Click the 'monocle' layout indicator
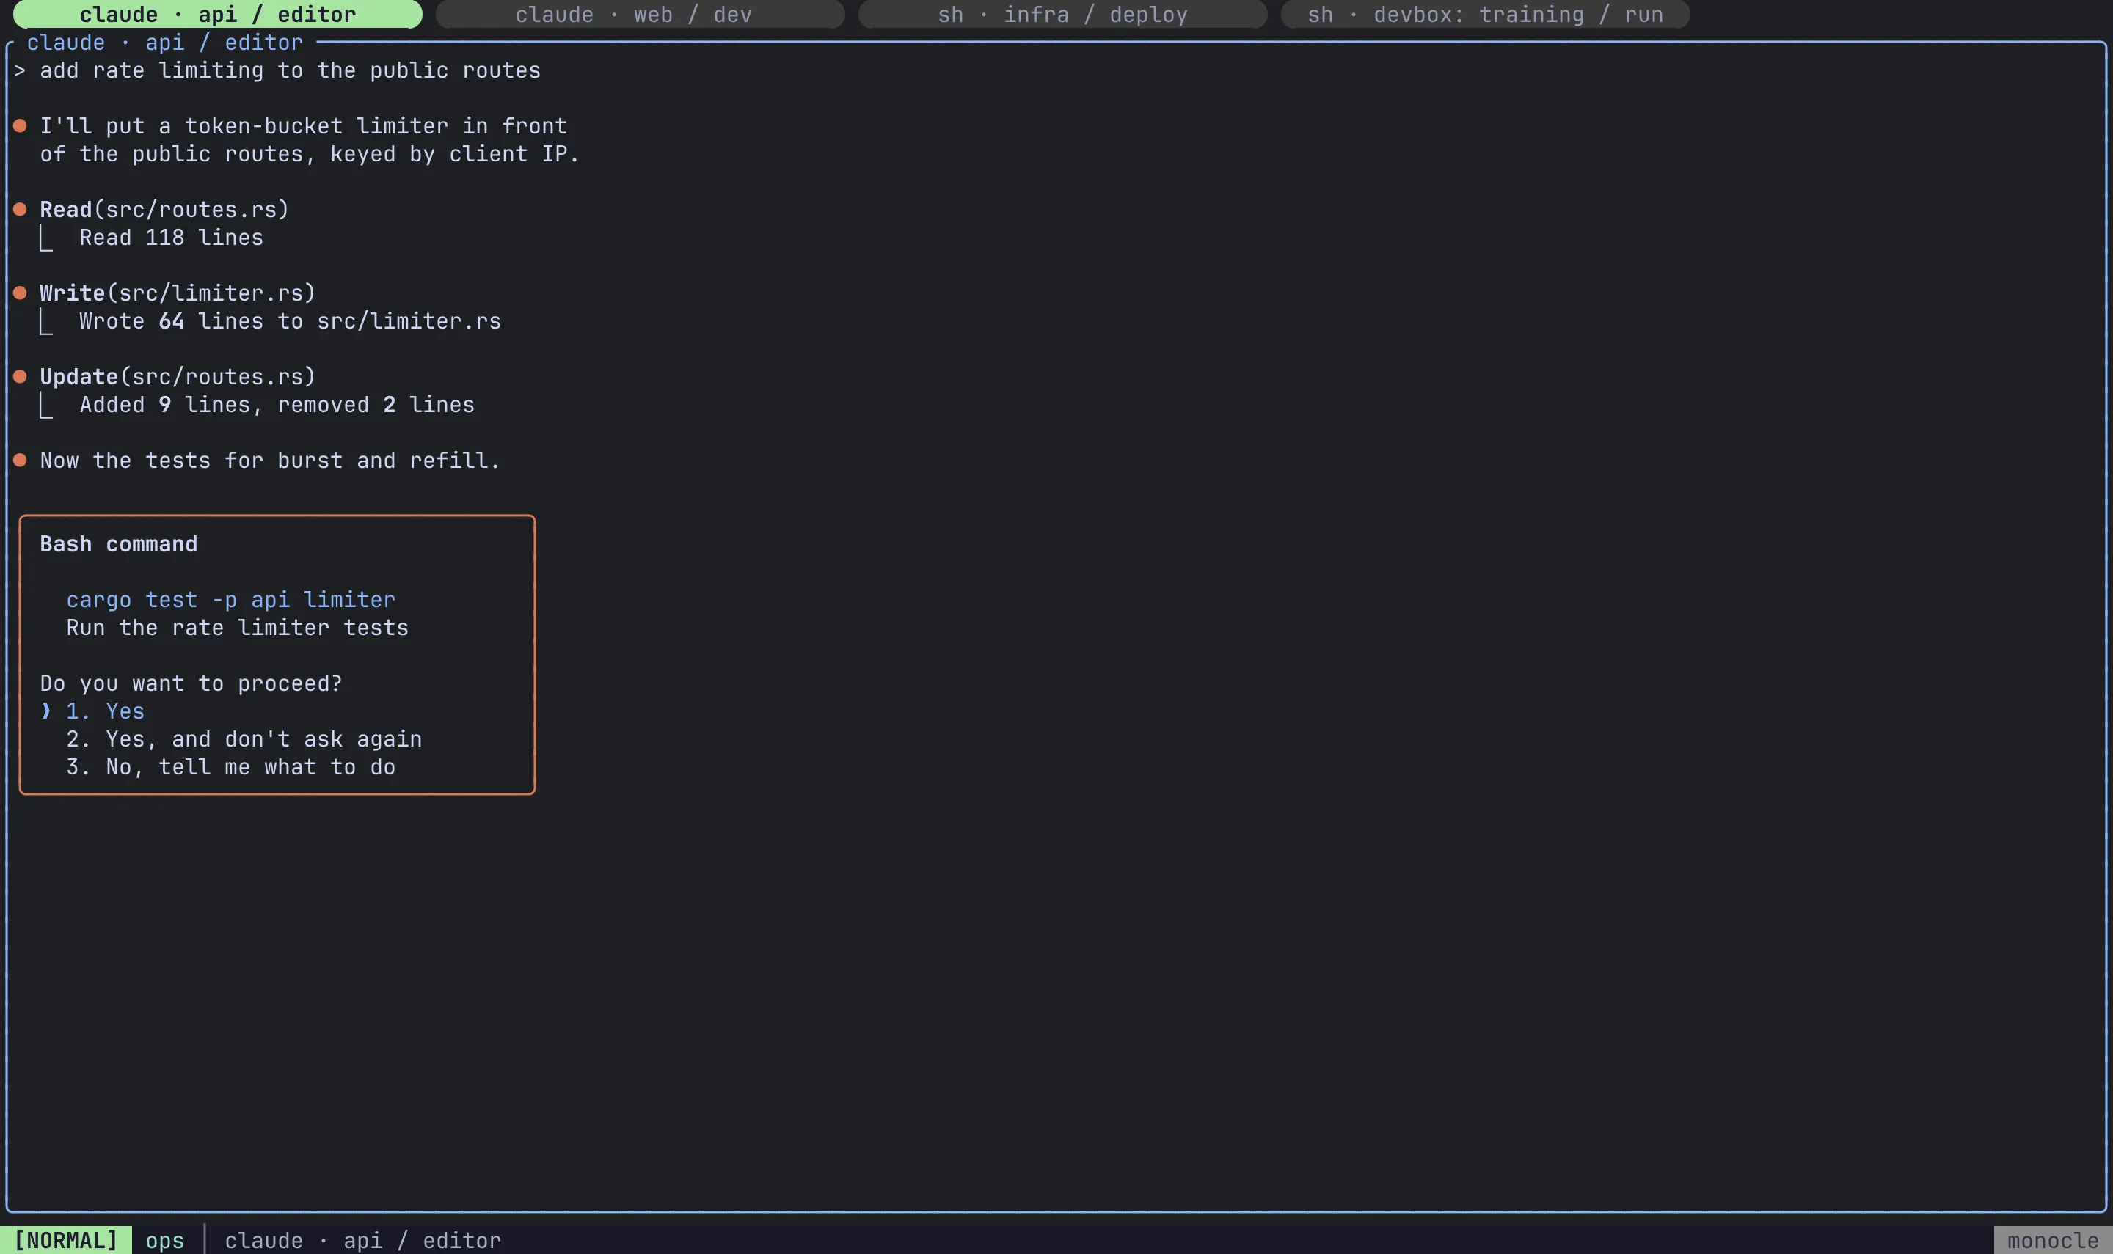The width and height of the screenshot is (2113, 1254). (x=2053, y=1241)
